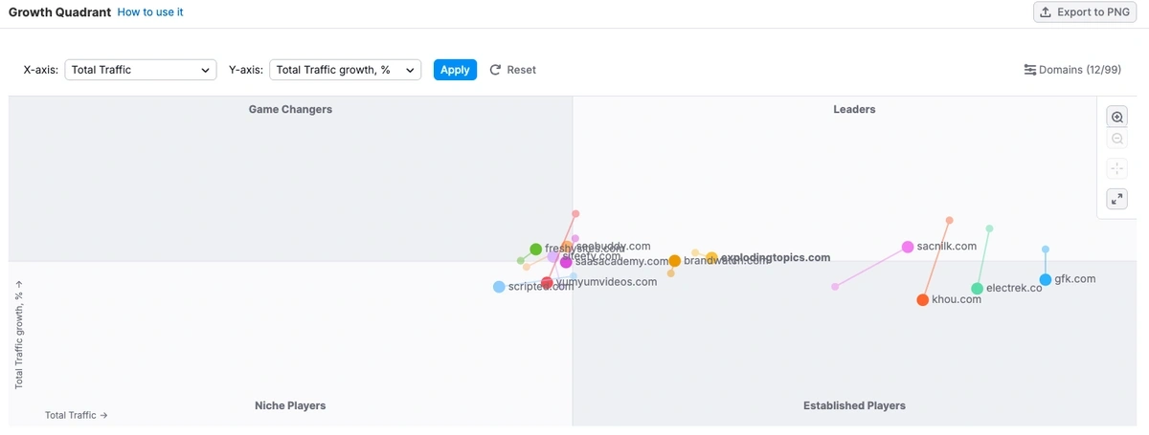
Task: Open the X-axis Total Traffic dropdown
Action: (141, 70)
